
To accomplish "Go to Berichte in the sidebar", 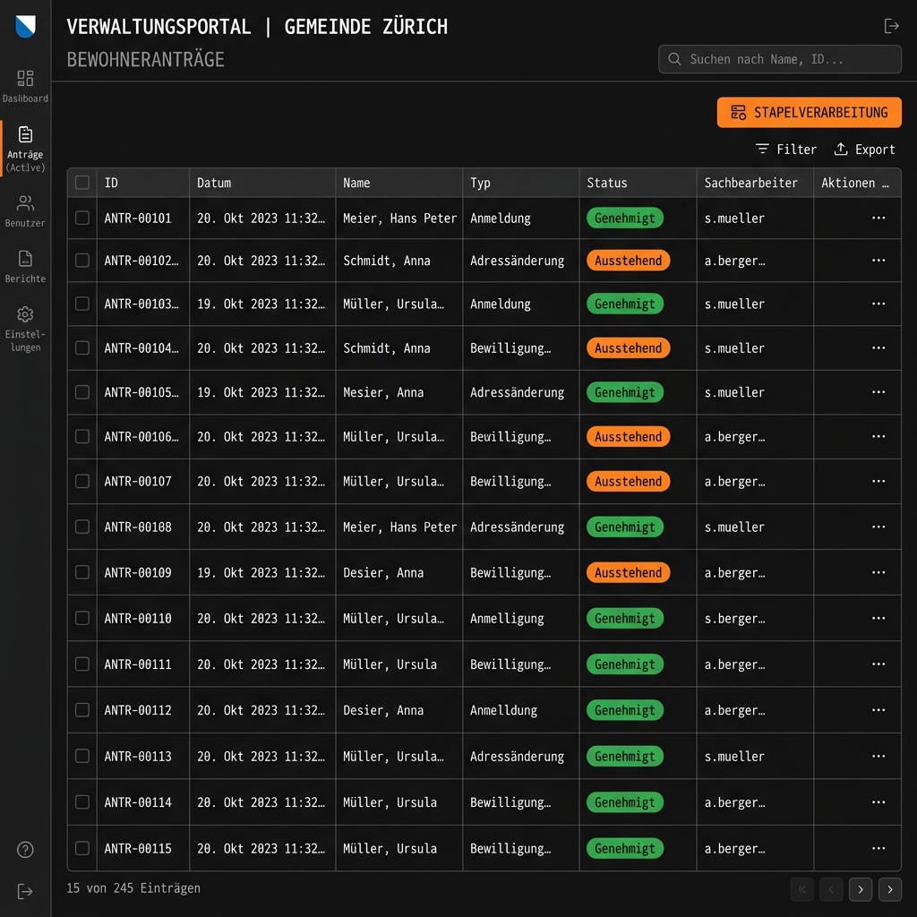I will [25, 260].
